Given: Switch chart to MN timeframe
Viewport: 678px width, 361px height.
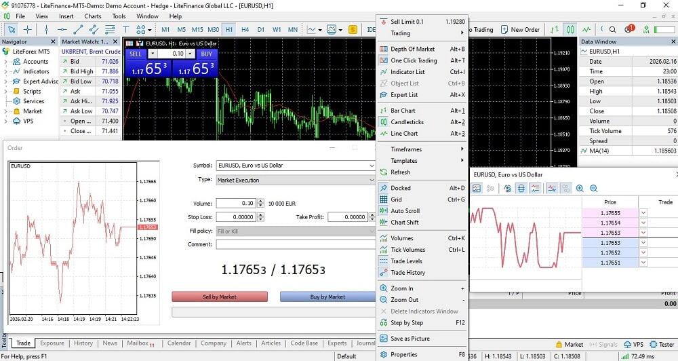Looking at the screenshot, I should point(293,29).
